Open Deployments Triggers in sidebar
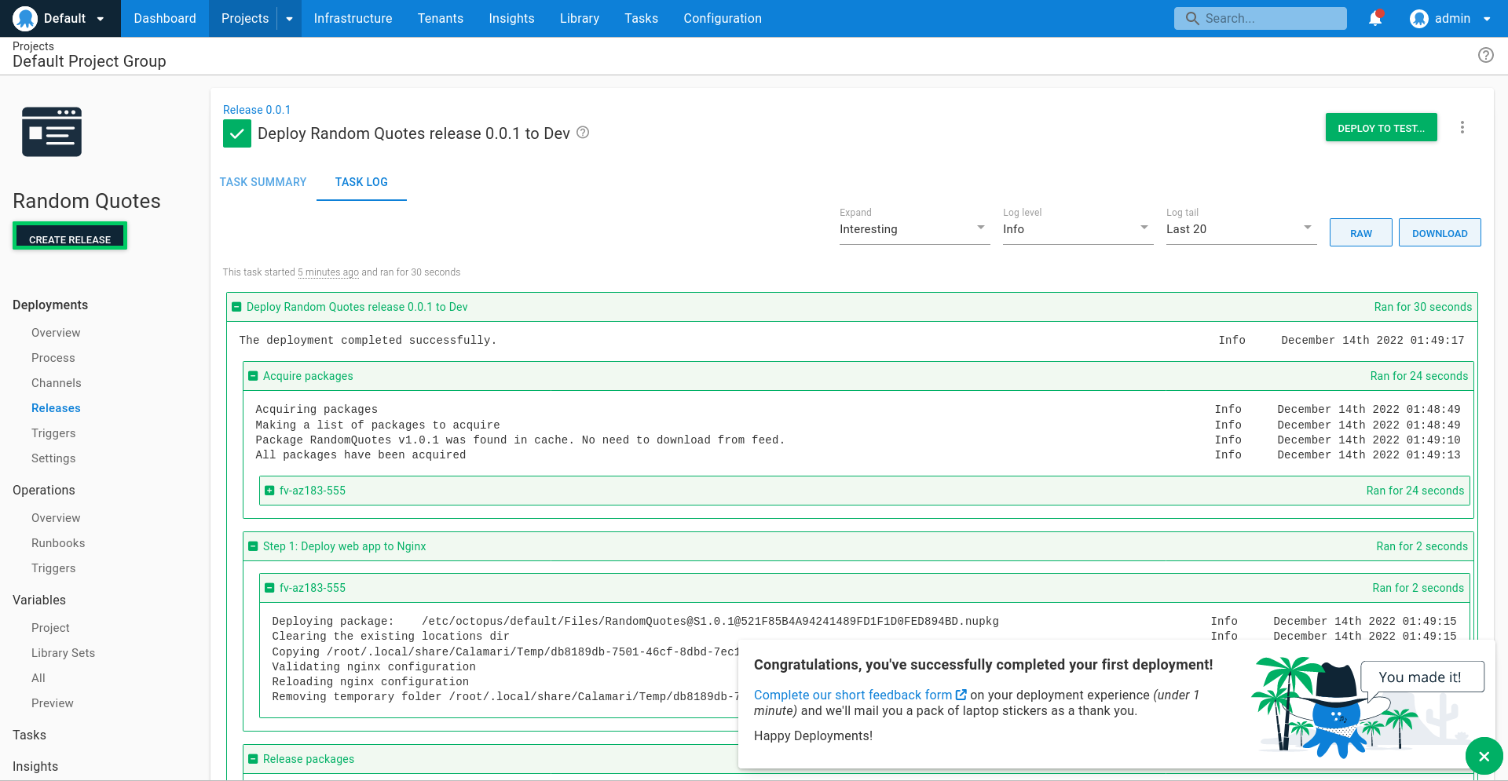 [53, 433]
